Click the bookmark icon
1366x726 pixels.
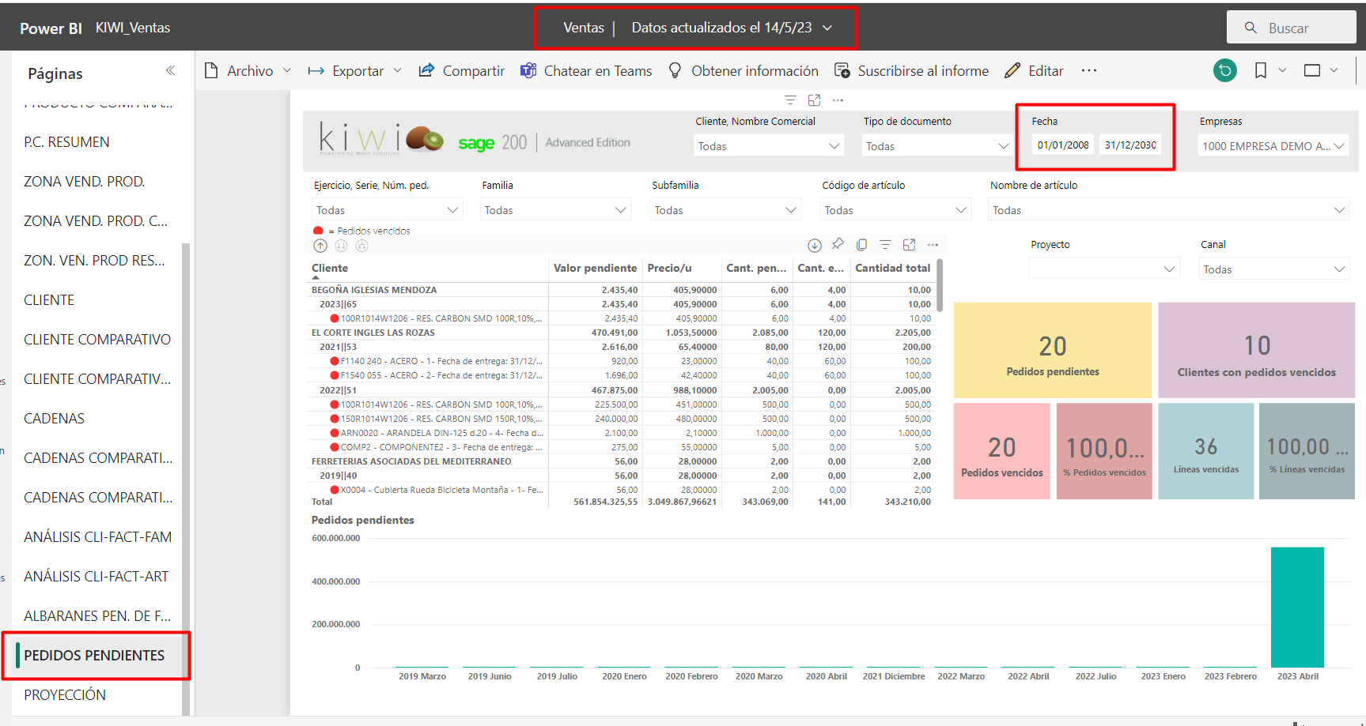[1261, 70]
